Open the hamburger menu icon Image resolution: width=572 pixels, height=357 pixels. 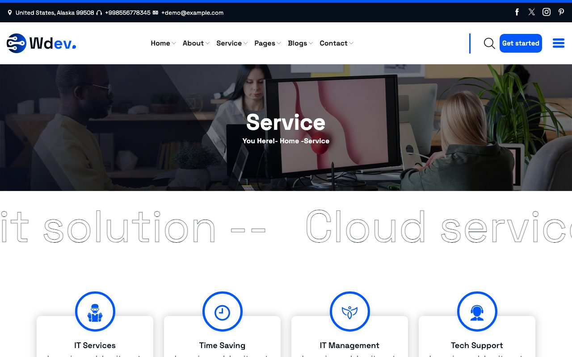[x=559, y=43]
